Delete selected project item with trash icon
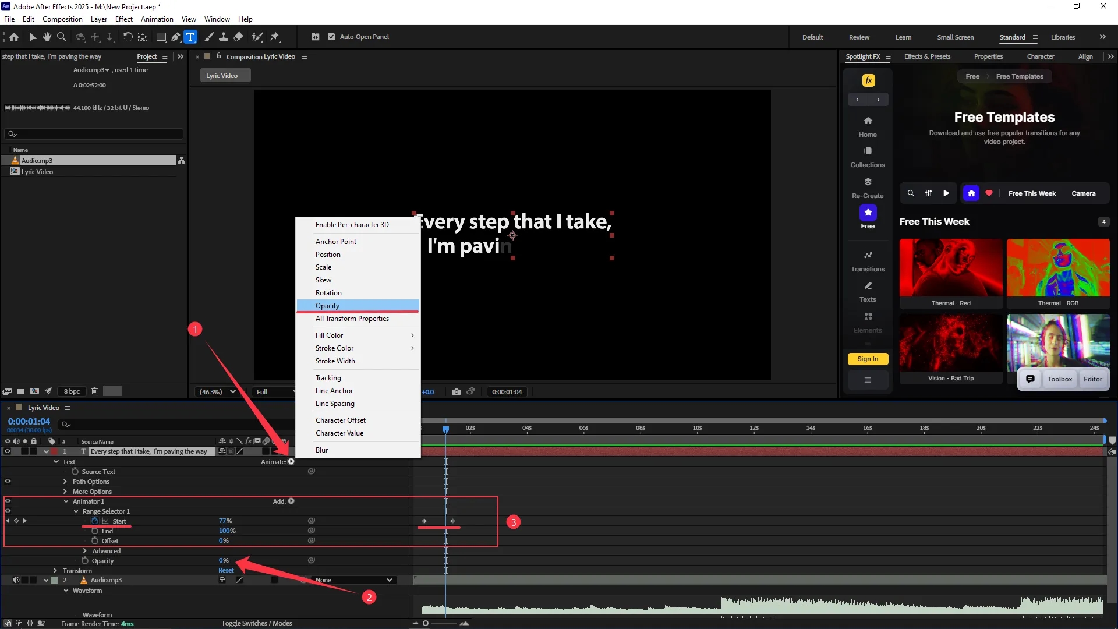This screenshot has height=629, width=1118. coord(94,391)
